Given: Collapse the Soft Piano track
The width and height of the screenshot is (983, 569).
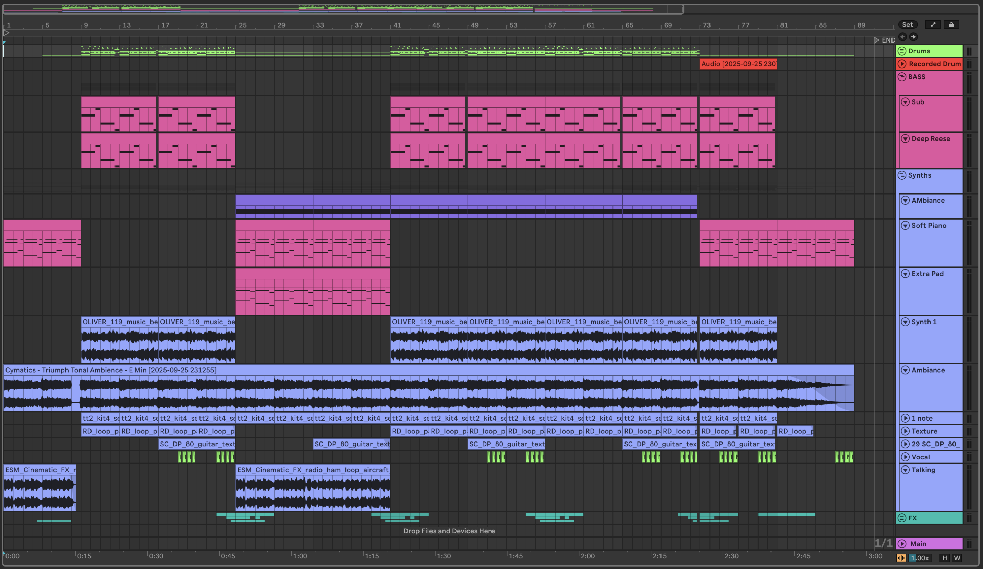Looking at the screenshot, I should point(905,226).
